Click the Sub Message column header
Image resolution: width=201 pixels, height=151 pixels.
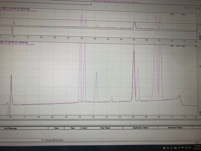click(11, 128)
